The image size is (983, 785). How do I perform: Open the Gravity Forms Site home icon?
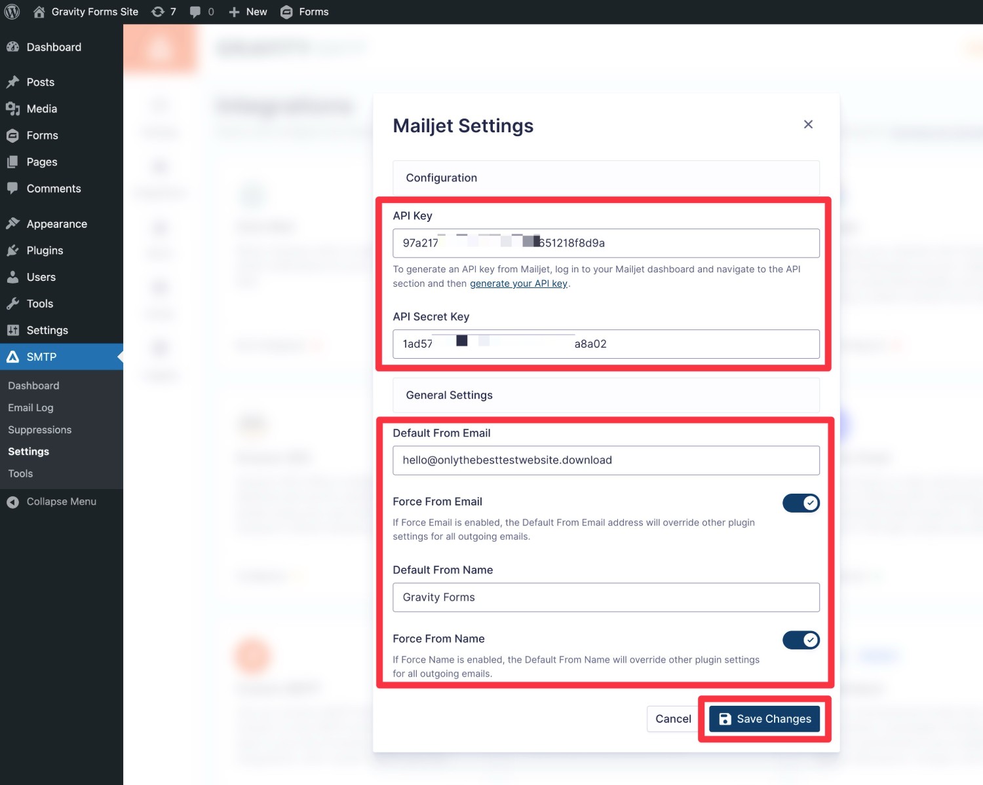pos(39,12)
